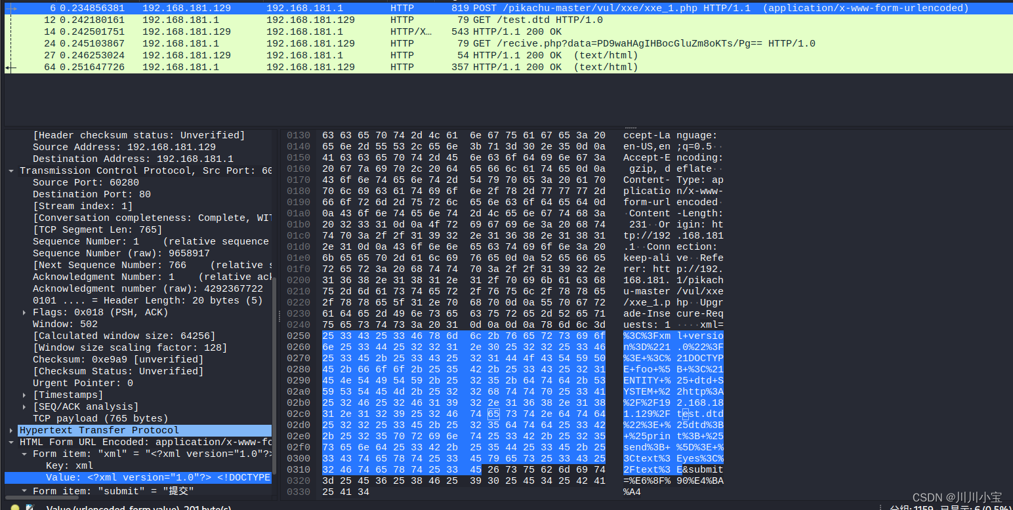This screenshot has width=1013, height=510.
Task: Select the Value: <?xml version line
Action: [138, 477]
